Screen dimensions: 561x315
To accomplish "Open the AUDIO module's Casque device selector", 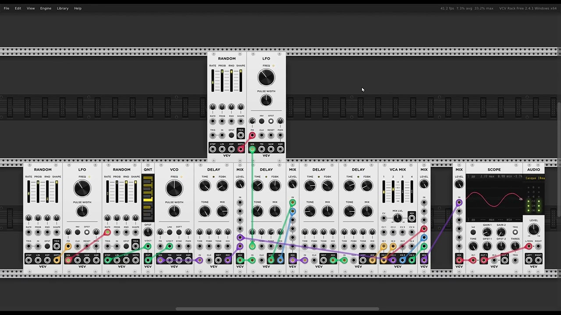I will pos(535,178).
